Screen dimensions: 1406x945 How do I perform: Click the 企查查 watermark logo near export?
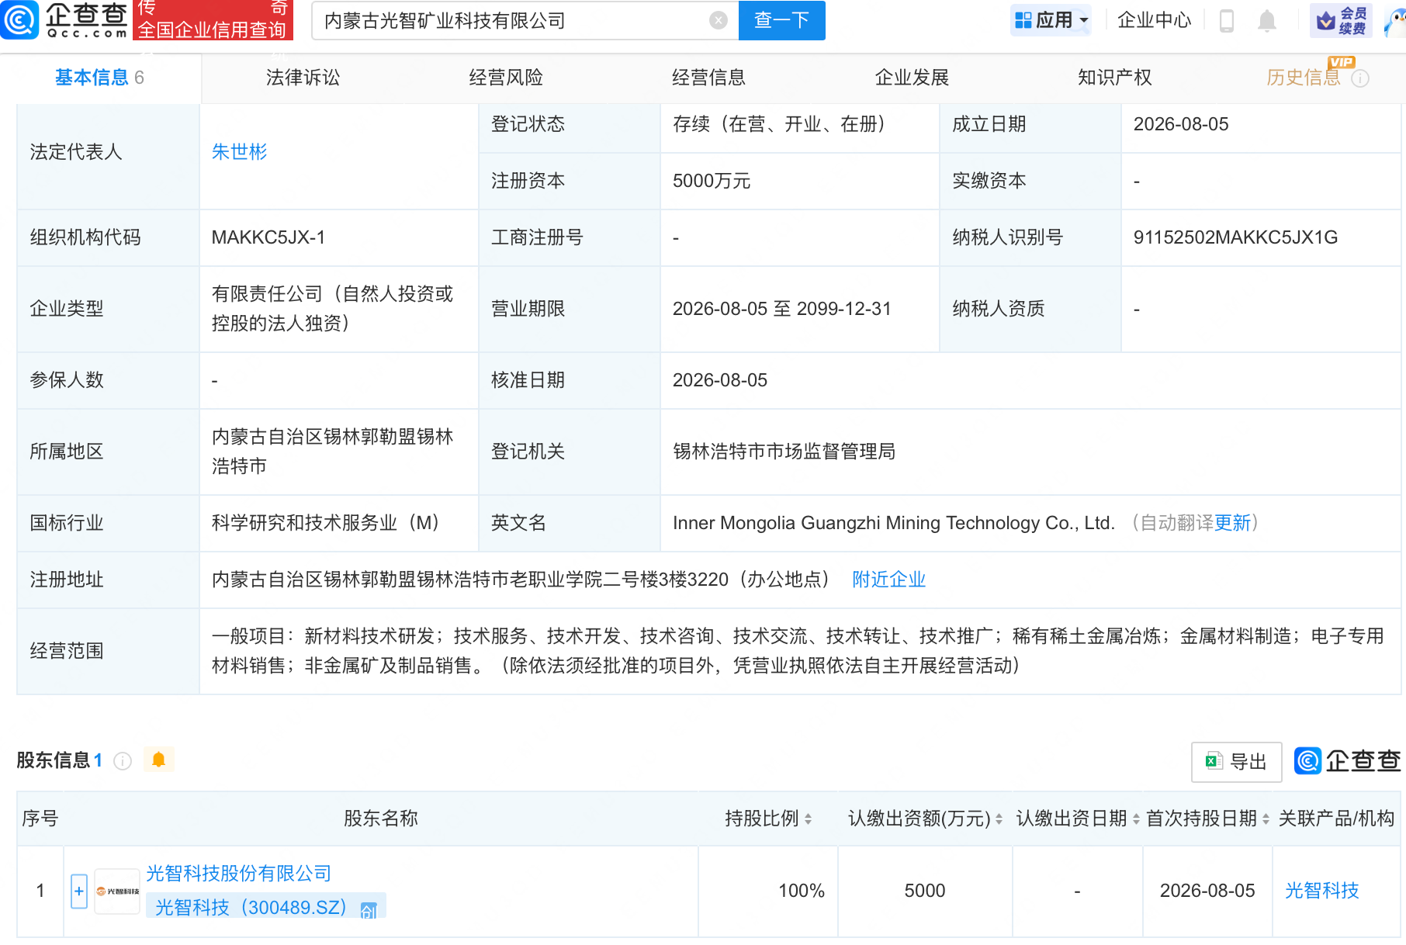(1347, 761)
